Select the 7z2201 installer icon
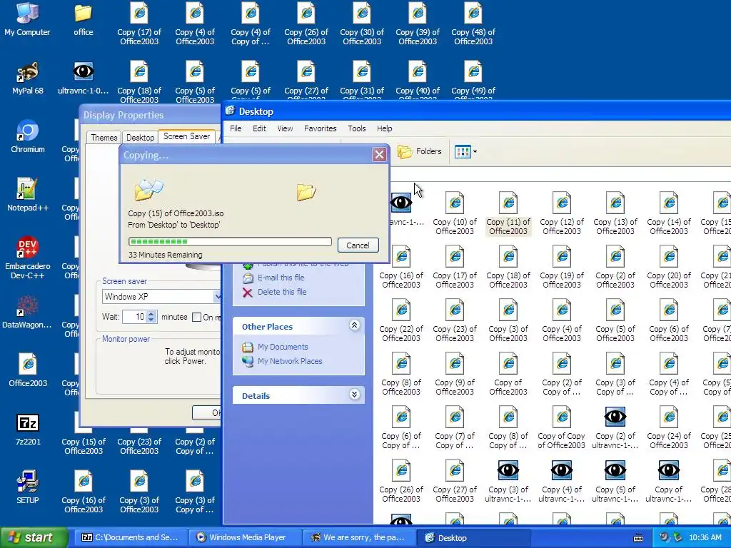 (x=28, y=429)
